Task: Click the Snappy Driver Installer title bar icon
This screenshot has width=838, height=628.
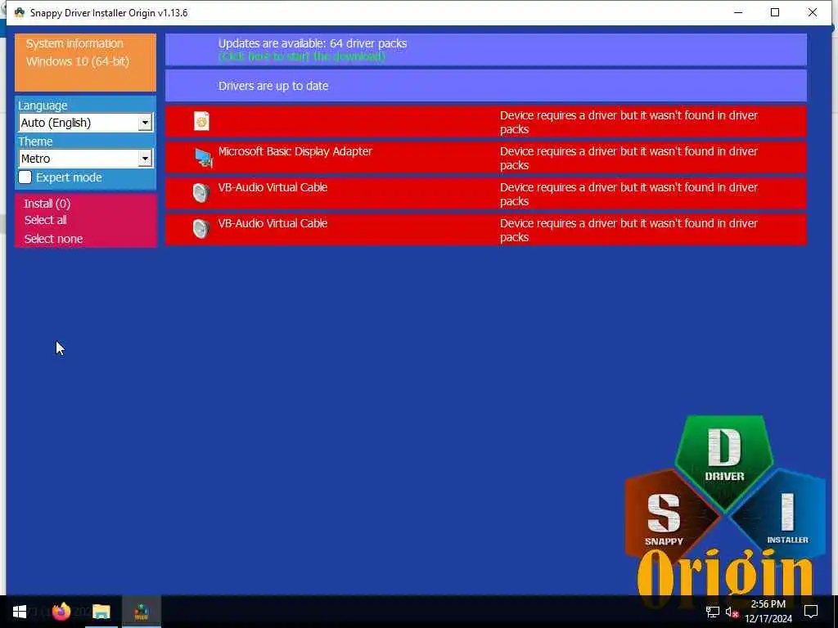Action: (20, 12)
